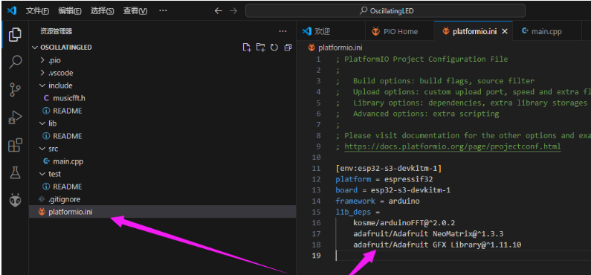Click the PlatformIO Project Configuration File comment

tap(422, 59)
